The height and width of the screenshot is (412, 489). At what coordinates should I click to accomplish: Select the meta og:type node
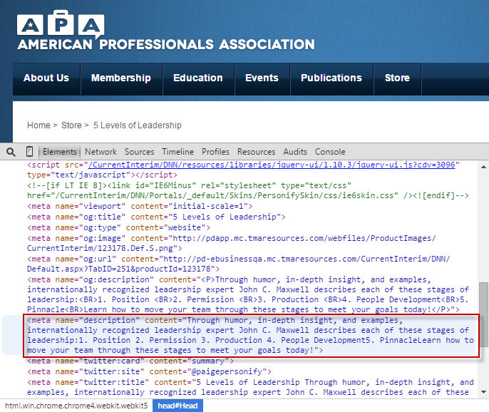point(118,227)
